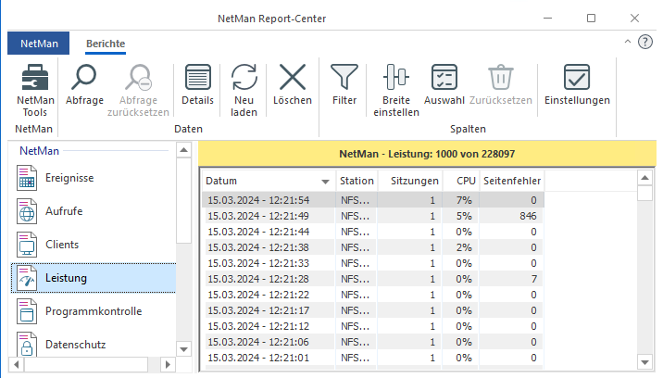Image resolution: width=663 pixels, height=378 pixels.
Task: Switch to the Berichte tab
Action: pyautogui.click(x=106, y=44)
